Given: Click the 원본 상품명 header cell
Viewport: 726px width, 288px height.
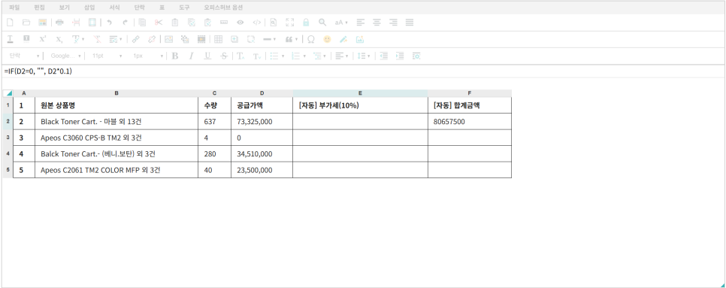Looking at the screenshot, I should click(x=116, y=105).
